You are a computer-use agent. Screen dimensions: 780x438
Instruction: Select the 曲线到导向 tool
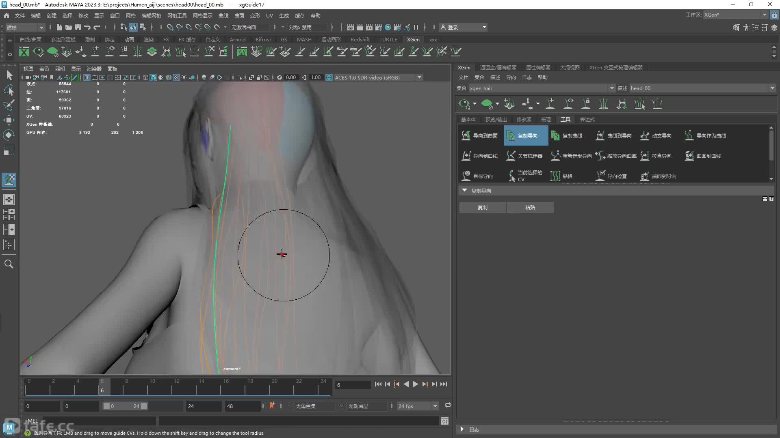point(613,135)
